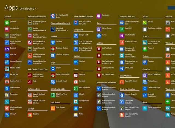Open OpenVPN Client app icon
Viewport: 175px width, 128px height.
pyautogui.click(x=122, y=82)
